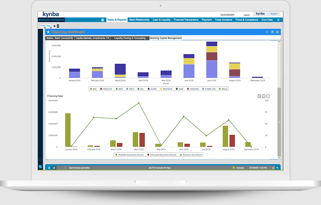Switch to Liquidity Pooling & Forecasting tab
Viewport: 321px width, 205px height.
pyautogui.click(x=130, y=38)
